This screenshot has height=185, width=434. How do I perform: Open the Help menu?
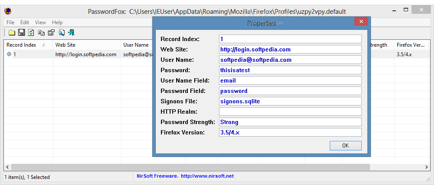(57, 22)
